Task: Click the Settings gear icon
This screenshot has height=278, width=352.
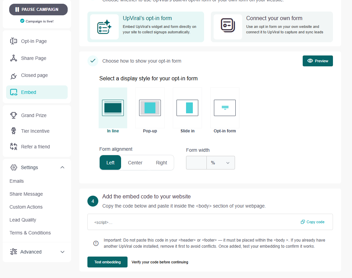Action: pos(14,167)
